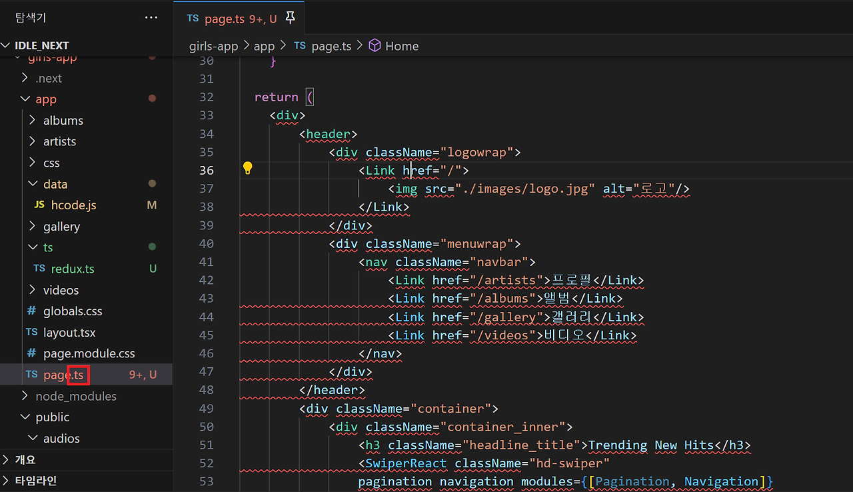Click the lightbulb quick fix icon on line 36
The width and height of the screenshot is (853, 492).
click(x=247, y=168)
